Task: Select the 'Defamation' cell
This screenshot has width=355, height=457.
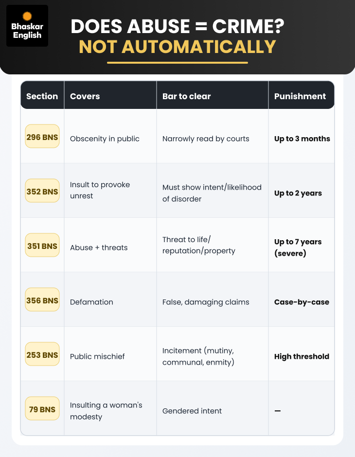Action: point(91,302)
